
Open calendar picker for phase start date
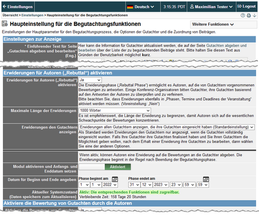point(115,179)
